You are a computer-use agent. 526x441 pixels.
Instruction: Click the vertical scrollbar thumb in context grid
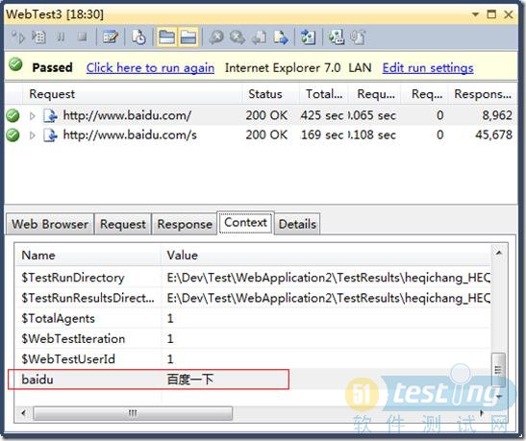click(x=499, y=369)
